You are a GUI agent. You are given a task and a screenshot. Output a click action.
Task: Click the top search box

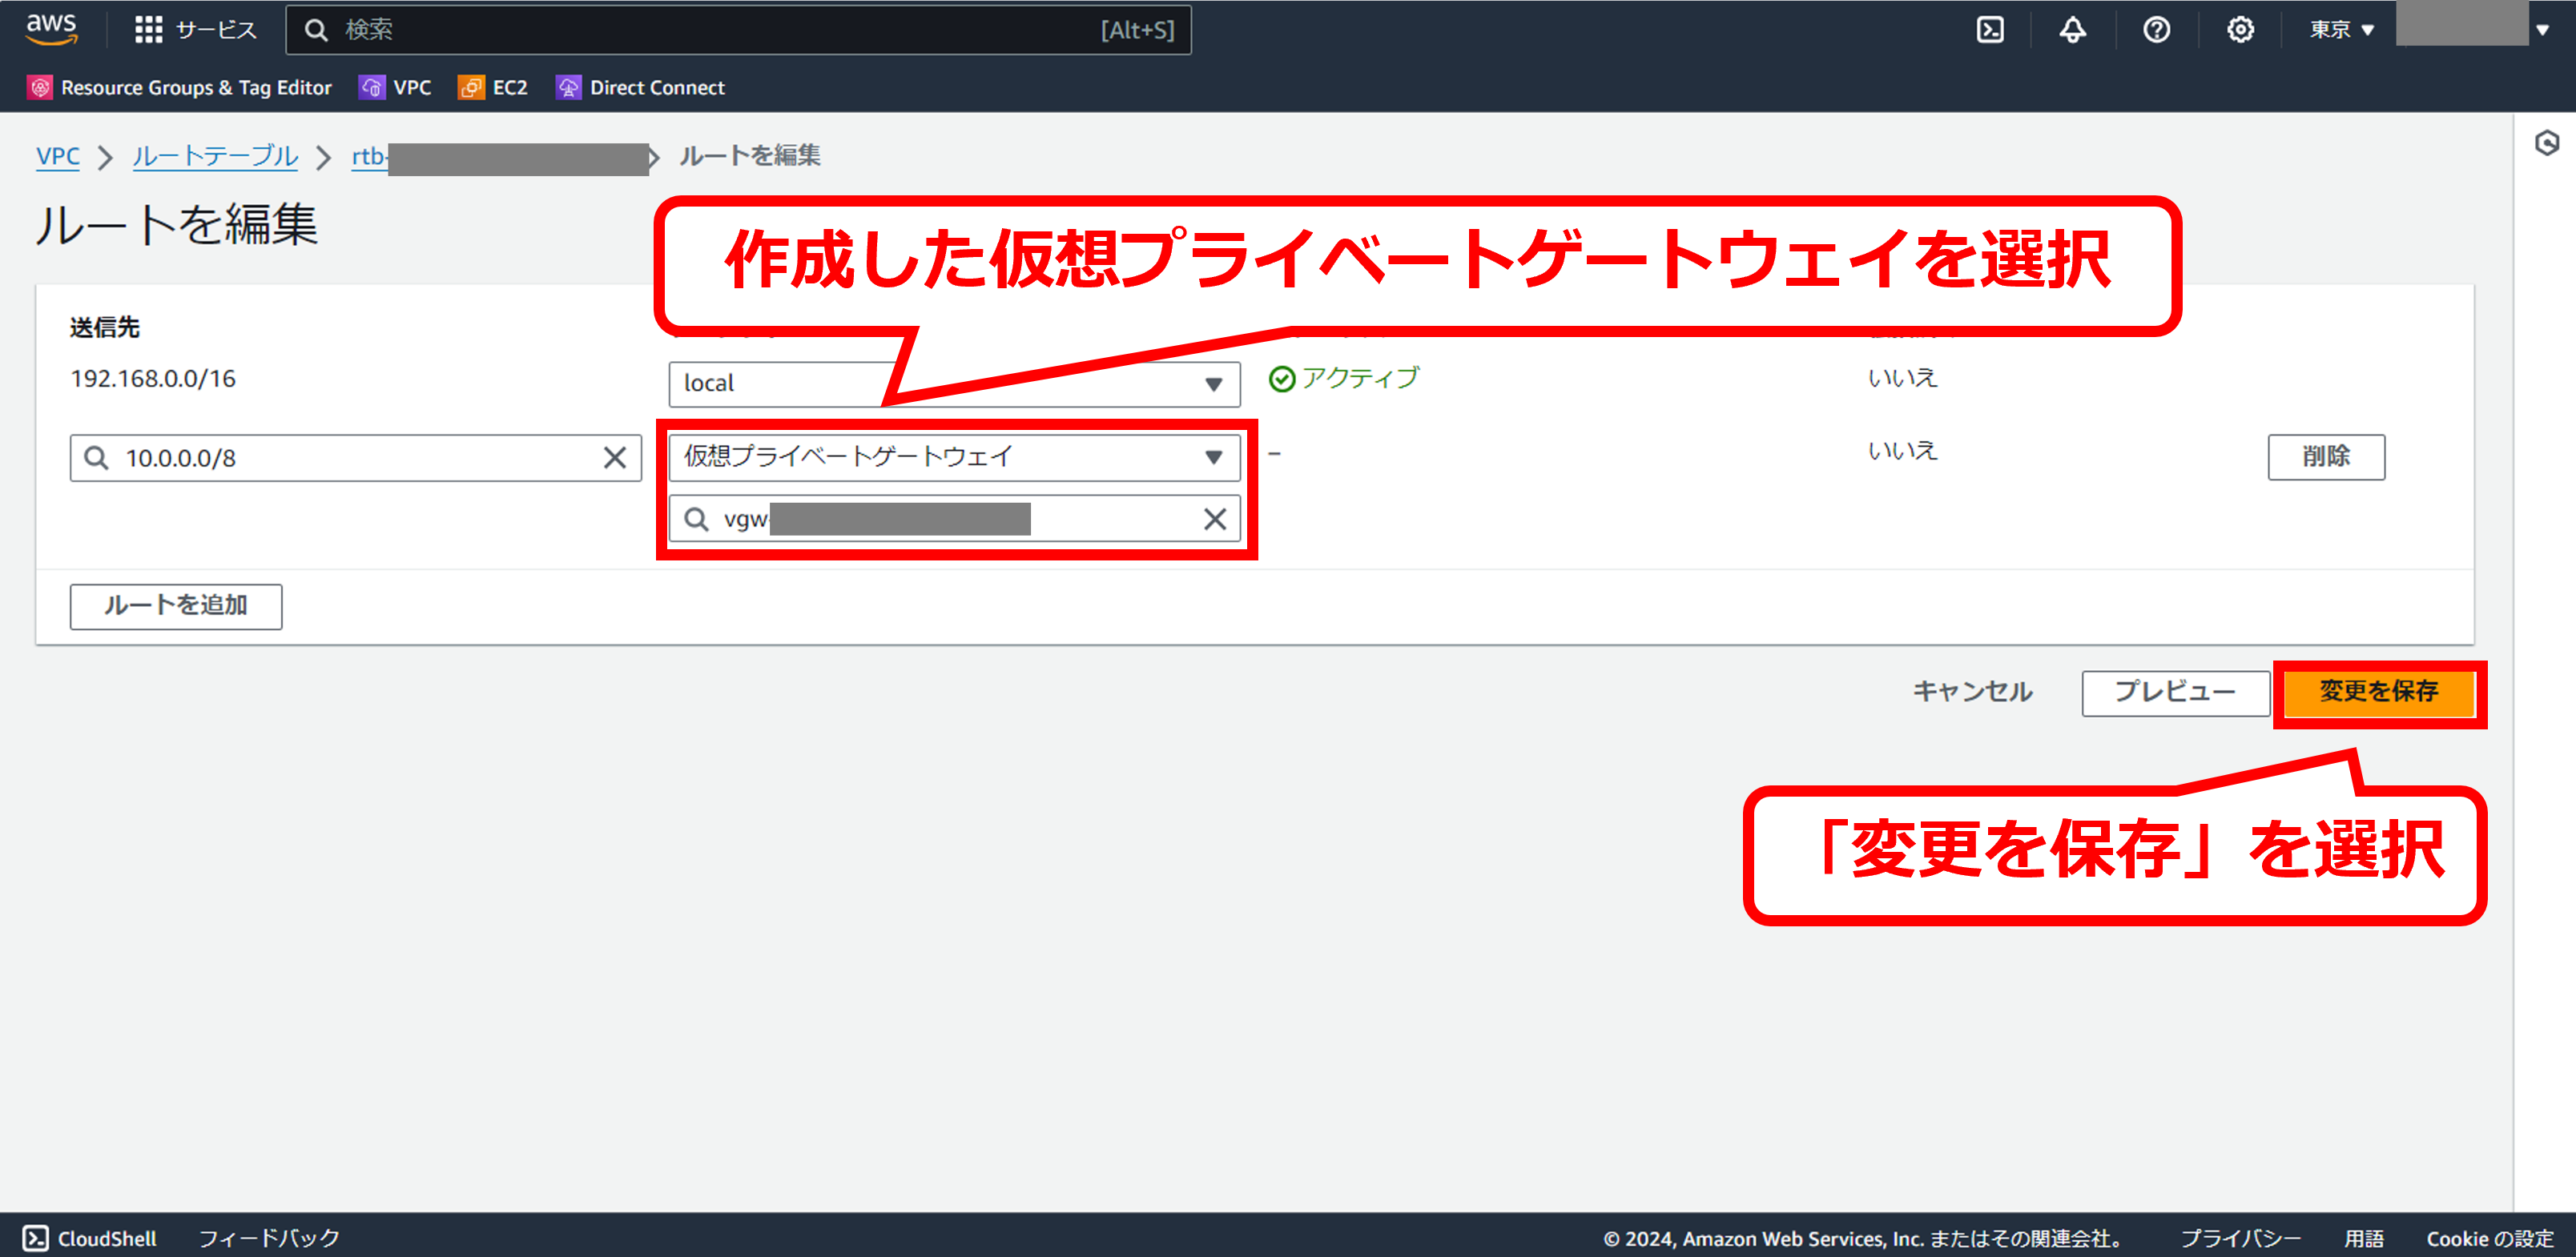tap(738, 30)
